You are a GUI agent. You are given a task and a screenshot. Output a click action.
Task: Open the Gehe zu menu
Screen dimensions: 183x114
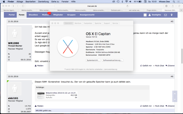tap(55, 2)
